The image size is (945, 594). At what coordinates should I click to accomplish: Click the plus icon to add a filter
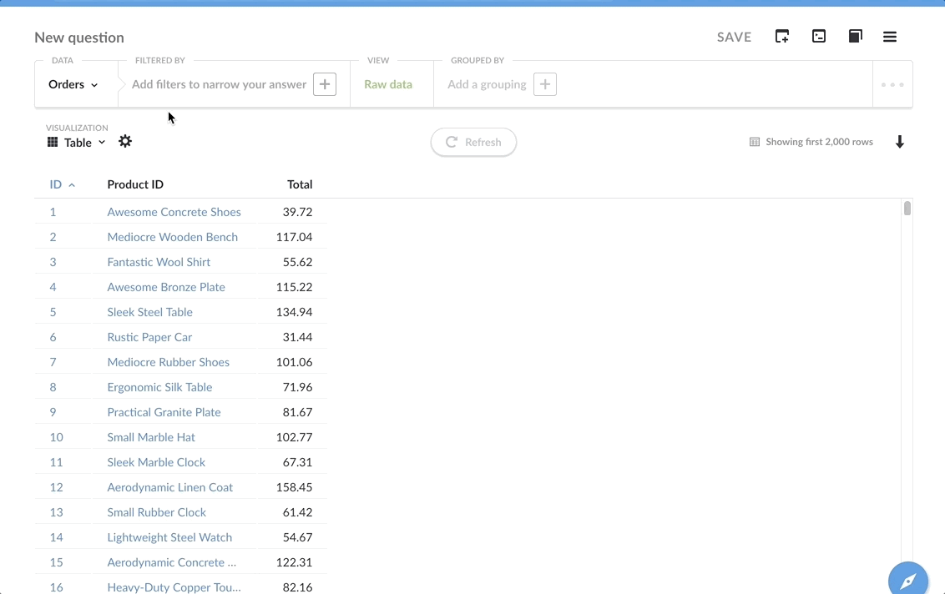(325, 84)
